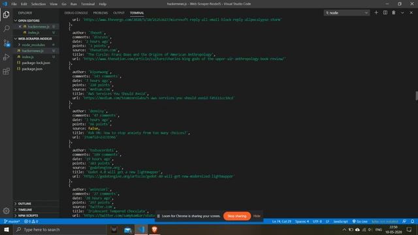
Task: Open the Help menu
Action: coord(103,4)
